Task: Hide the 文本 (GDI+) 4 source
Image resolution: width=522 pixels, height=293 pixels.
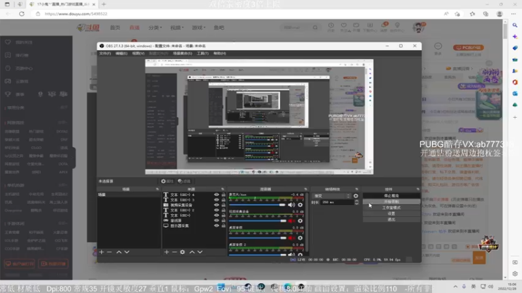Action: coord(217,195)
